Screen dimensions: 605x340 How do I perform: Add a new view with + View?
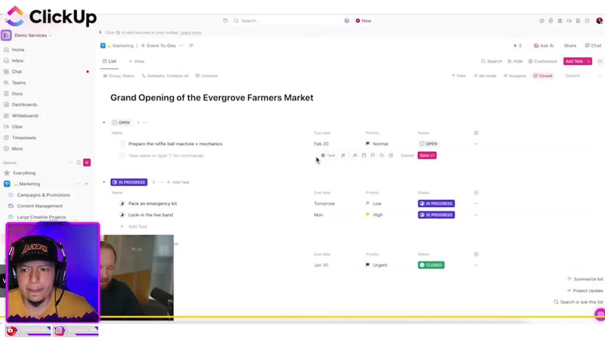point(137,61)
